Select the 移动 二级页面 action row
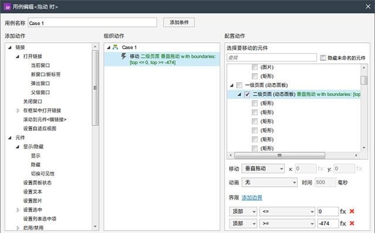This screenshot has width=375, height=233. [x=162, y=59]
